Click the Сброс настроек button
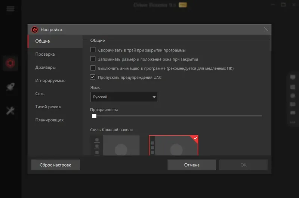Viewport: 299px width, 198px height. 55,165
